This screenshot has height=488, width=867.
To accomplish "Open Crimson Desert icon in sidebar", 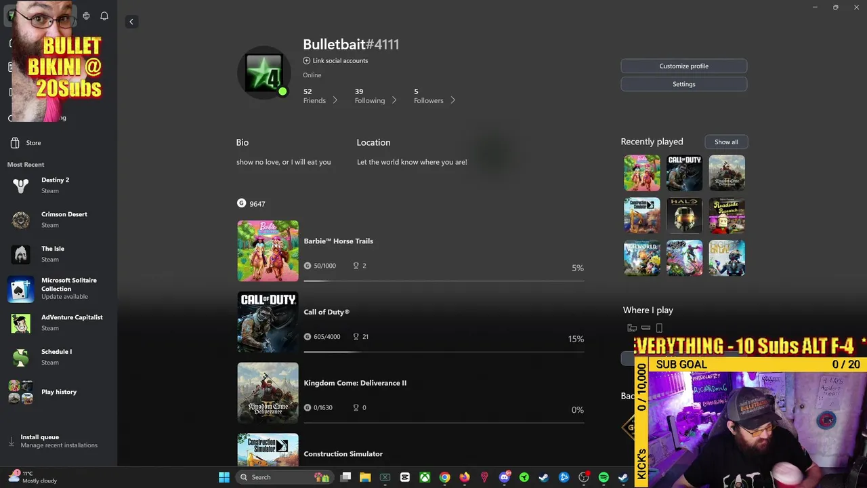I will (20, 220).
